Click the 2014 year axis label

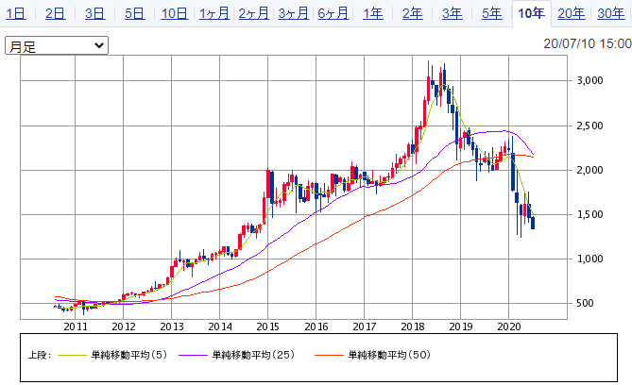pos(220,326)
